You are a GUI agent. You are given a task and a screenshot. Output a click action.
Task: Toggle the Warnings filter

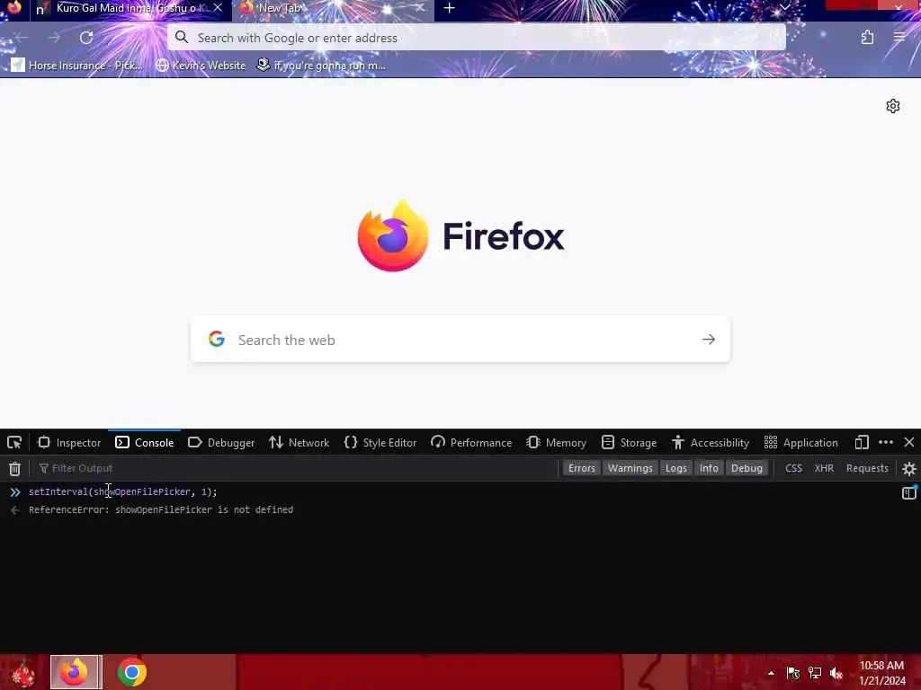tap(630, 468)
